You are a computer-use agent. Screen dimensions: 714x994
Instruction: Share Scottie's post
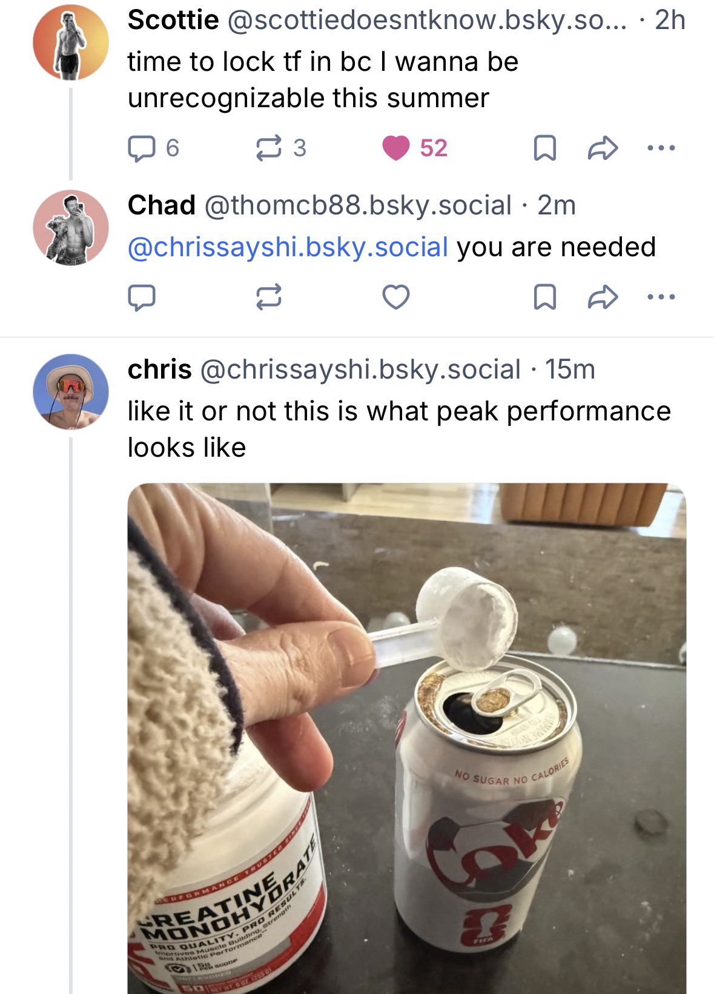point(603,148)
